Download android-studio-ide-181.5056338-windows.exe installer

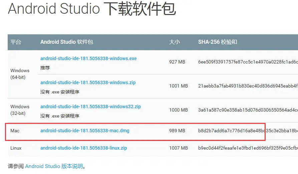[x=88, y=58]
